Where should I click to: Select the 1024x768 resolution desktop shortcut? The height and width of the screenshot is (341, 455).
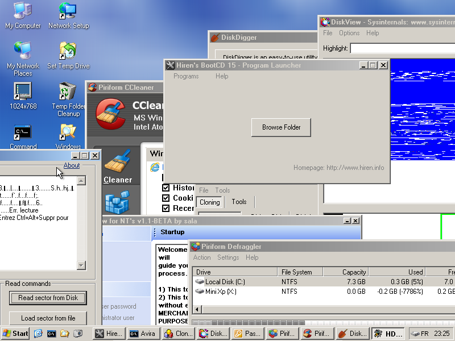(x=23, y=95)
